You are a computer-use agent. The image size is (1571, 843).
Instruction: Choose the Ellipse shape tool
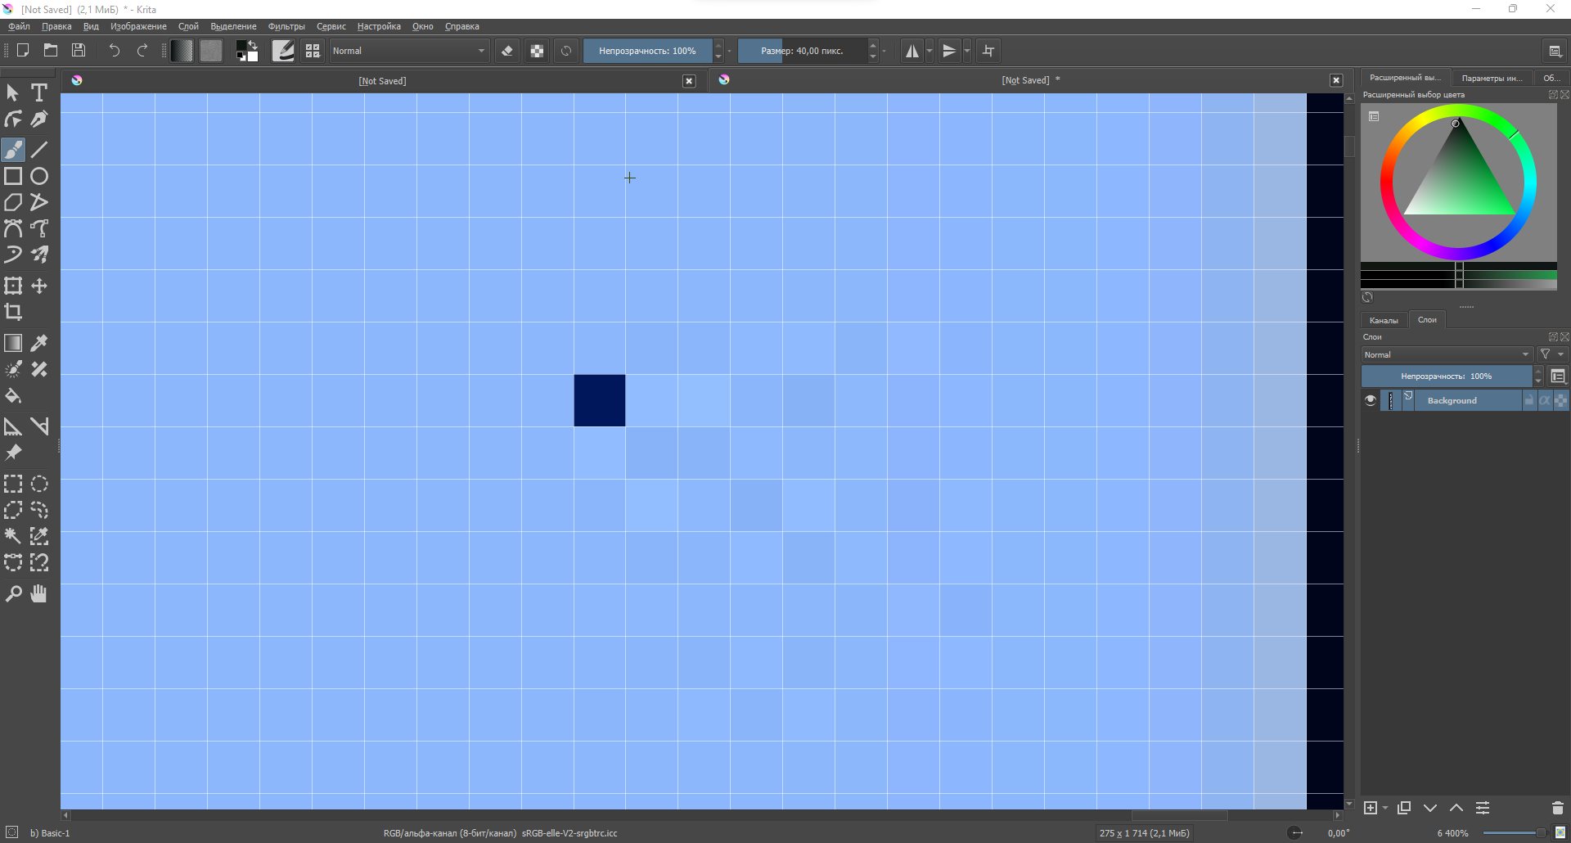(x=38, y=176)
